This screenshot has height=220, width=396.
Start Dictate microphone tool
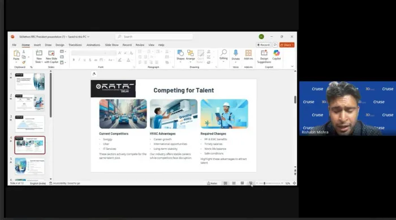(x=235, y=56)
